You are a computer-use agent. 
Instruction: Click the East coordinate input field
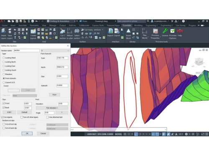pos(62,58)
